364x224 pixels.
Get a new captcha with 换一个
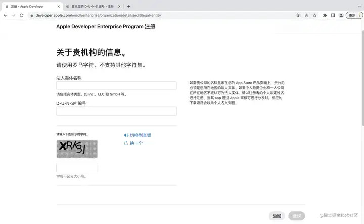coord(133,143)
